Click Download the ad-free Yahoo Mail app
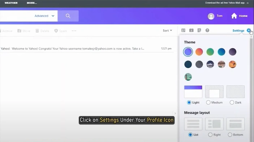Screen dimensions: 254x142 point(225,3)
